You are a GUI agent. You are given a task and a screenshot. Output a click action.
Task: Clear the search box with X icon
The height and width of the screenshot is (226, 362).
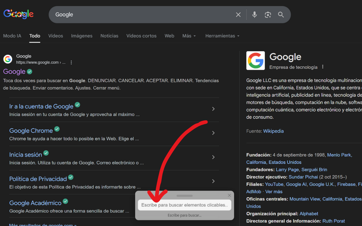[238, 15]
